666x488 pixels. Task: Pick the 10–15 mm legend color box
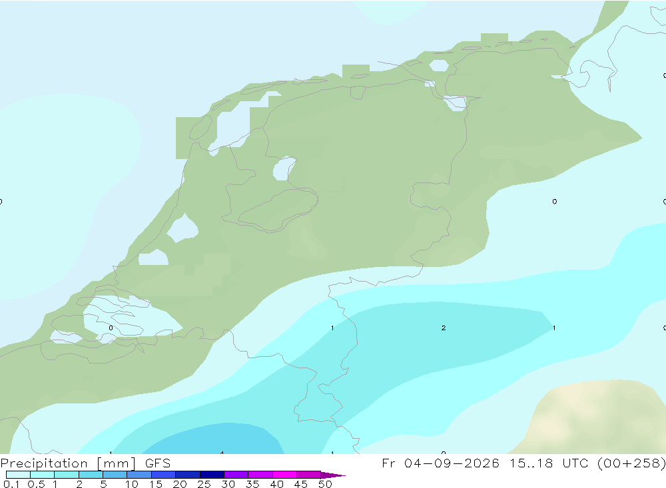(x=139, y=475)
